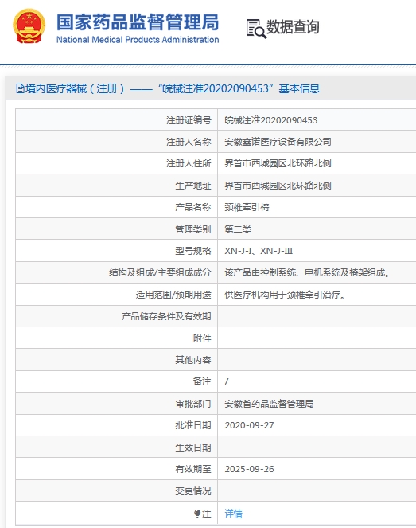
Task: Select registration number value 皖械注准20202090453 in table
Action: (x=271, y=120)
